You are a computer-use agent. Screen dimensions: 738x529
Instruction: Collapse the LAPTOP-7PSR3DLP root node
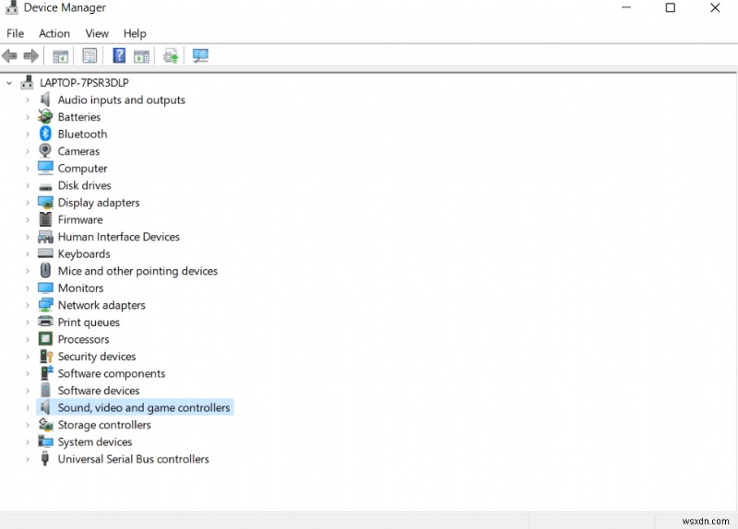(9, 83)
